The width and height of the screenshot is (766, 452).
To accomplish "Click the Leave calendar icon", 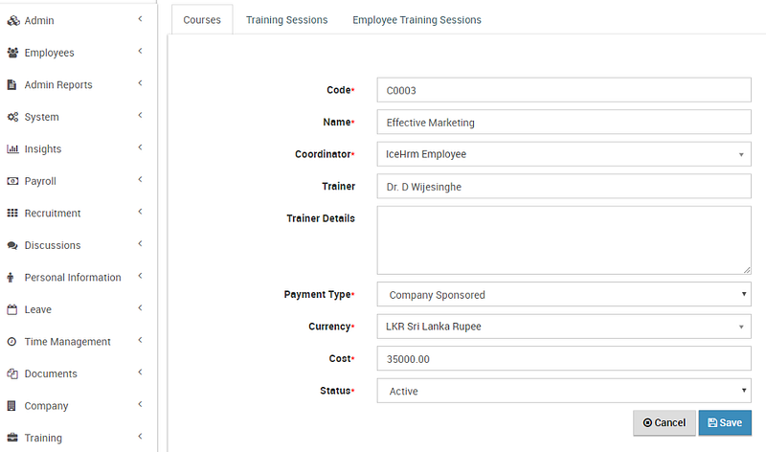I will 12,309.
